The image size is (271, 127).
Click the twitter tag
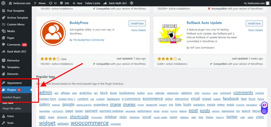coord(232,117)
